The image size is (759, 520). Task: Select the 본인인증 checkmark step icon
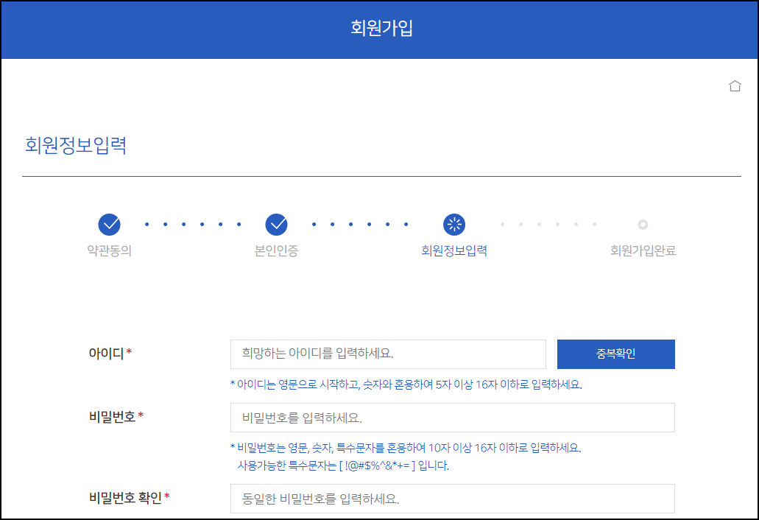[x=276, y=224]
